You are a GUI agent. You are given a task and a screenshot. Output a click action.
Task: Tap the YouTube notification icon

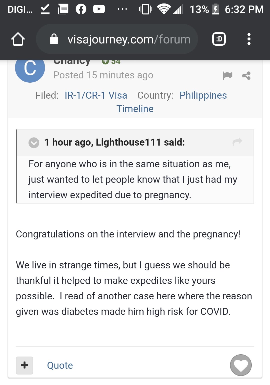99,9
